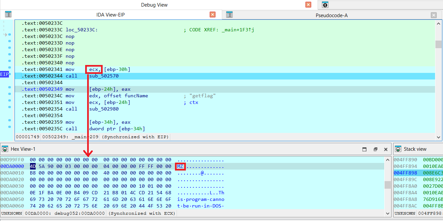
Task: Select the IDA View-EIP tab
Action: click(111, 15)
